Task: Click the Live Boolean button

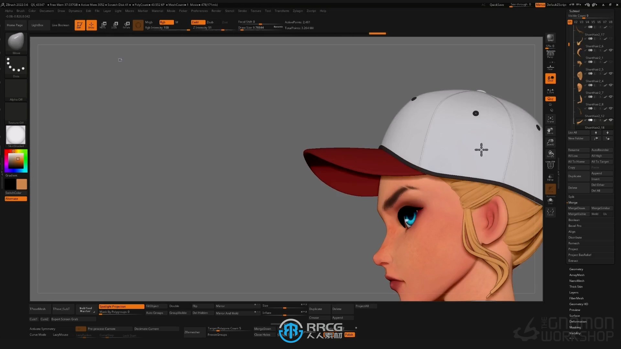Action: pos(60,25)
